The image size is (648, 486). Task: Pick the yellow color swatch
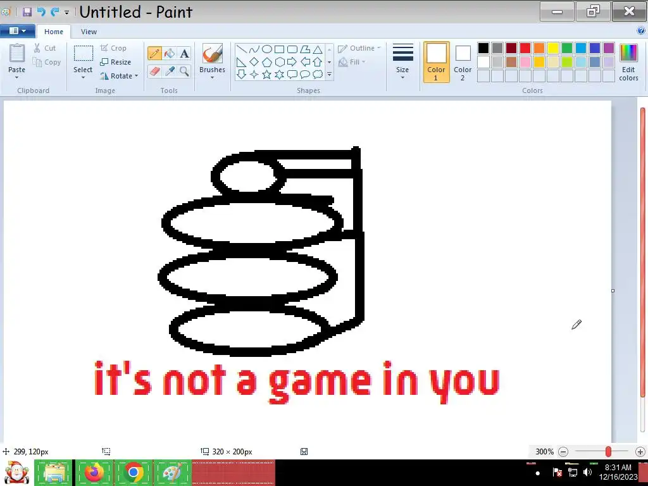[553, 48]
